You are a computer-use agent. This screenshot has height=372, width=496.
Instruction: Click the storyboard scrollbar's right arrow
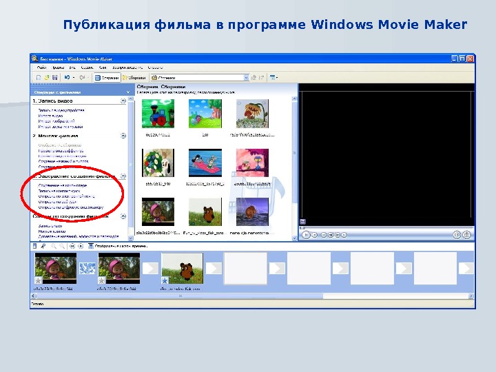tap(471, 296)
